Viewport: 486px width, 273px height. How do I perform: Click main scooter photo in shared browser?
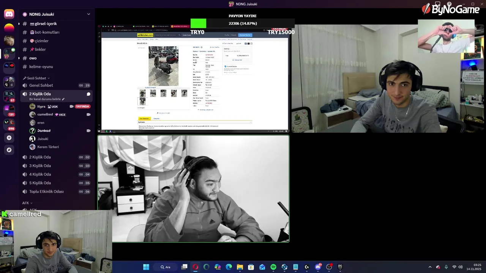coord(163,66)
